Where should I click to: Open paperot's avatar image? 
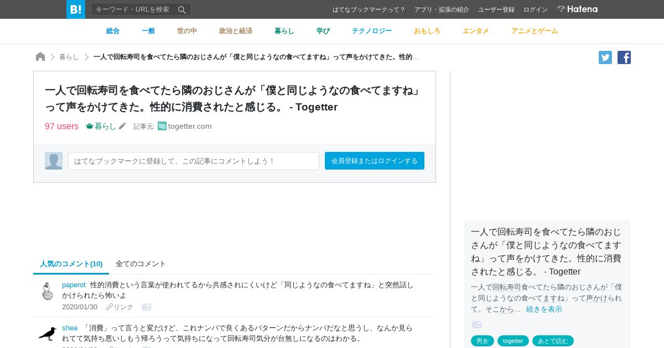tap(48, 291)
